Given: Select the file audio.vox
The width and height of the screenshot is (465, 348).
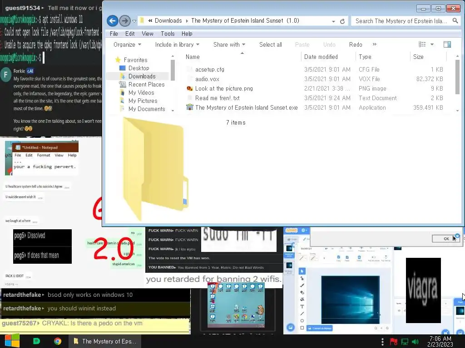Looking at the screenshot, I should (207, 79).
